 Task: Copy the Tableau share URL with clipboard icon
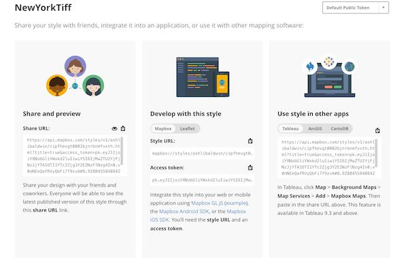[x=377, y=130]
